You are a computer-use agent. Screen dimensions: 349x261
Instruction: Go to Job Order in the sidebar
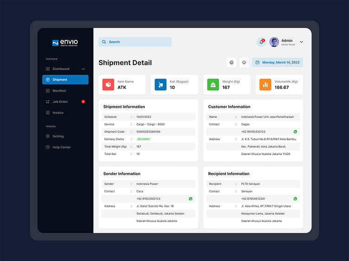click(x=60, y=102)
